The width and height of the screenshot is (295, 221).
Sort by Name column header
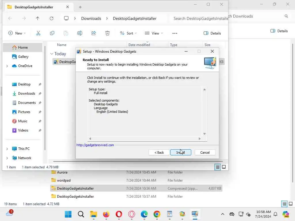pyautogui.click(x=62, y=45)
